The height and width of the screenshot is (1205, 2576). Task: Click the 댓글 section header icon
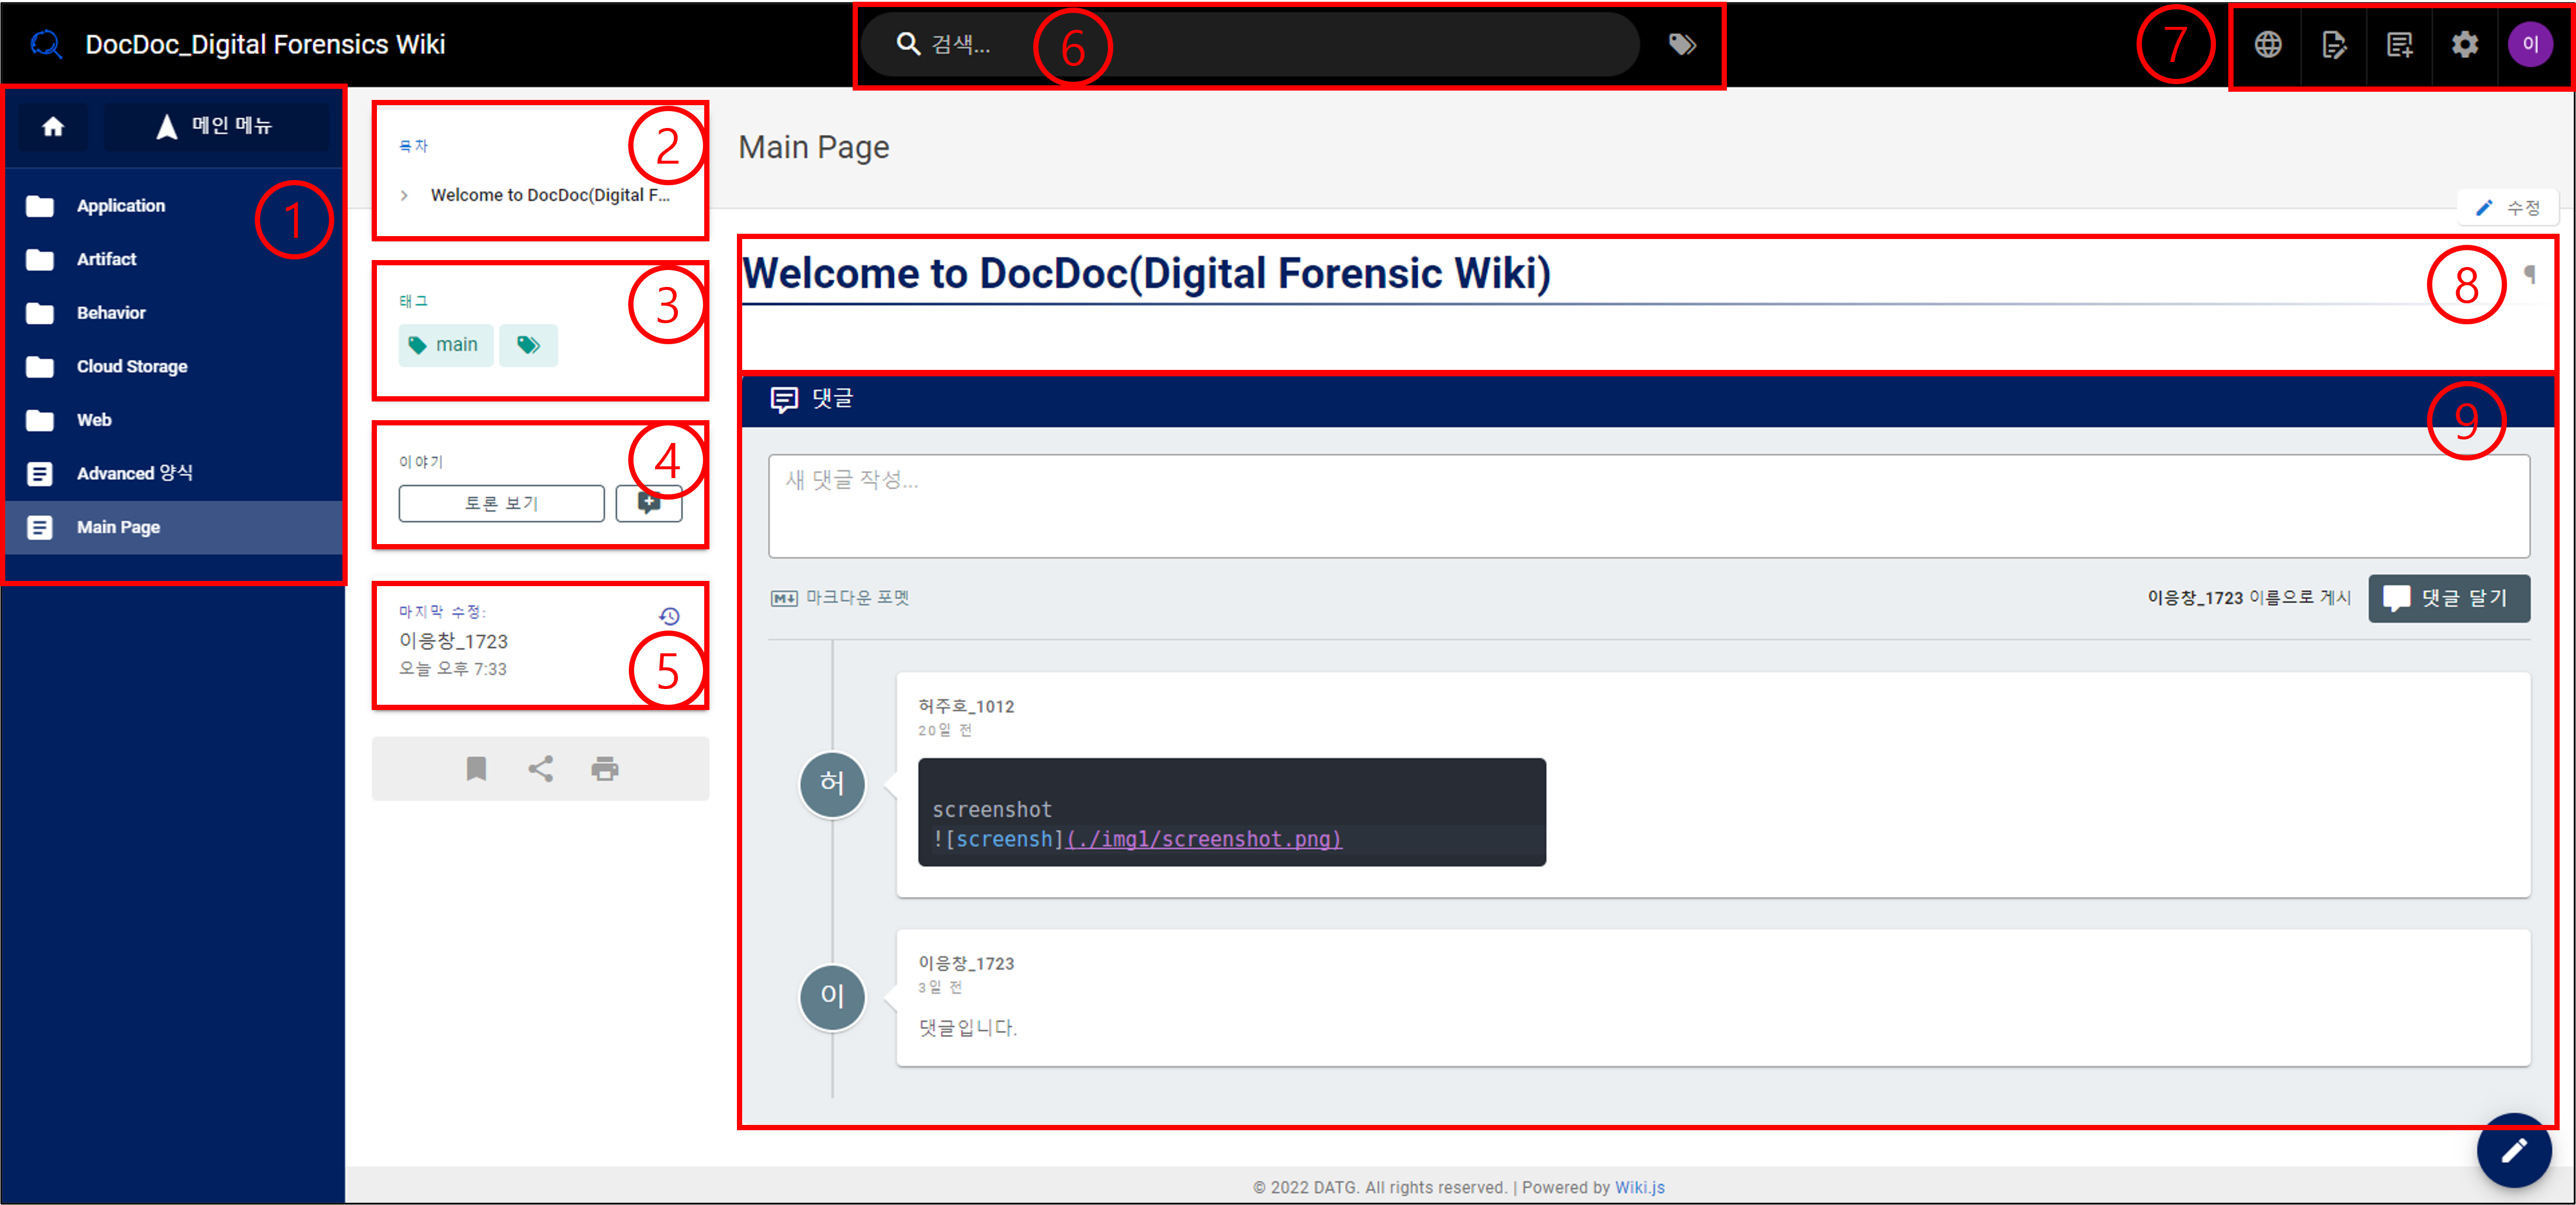click(x=784, y=400)
